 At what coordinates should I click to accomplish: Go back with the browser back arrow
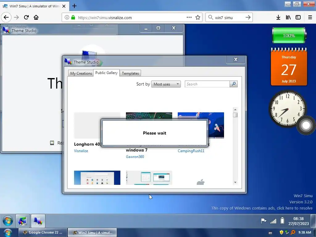(x=6, y=17)
